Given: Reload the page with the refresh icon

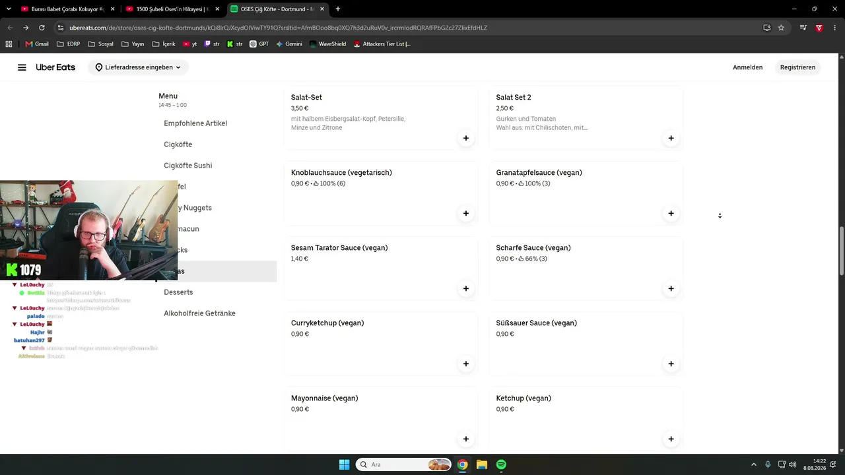Looking at the screenshot, I should pos(42,28).
